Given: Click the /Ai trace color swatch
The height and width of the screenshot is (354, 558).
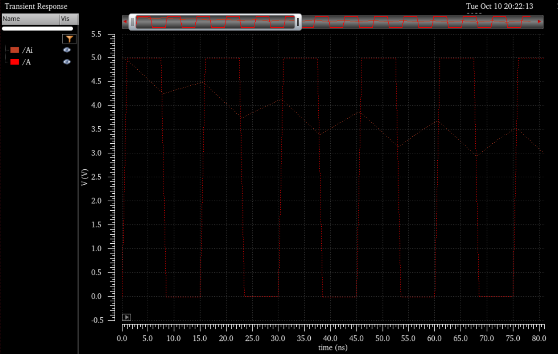Looking at the screenshot, I should [x=15, y=50].
